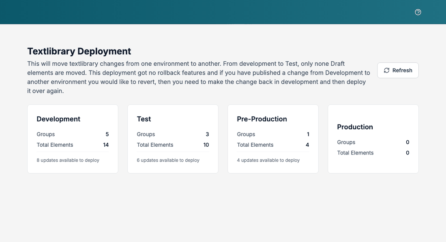Click Groups label in Development card
446x242 pixels.
pyautogui.click(x=46, y=134)
